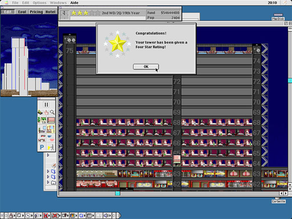Expand the white folder disclosure triangle
The height and width of the screenshot is (219, 292).
pyautogui.click(x=48, y=182)
